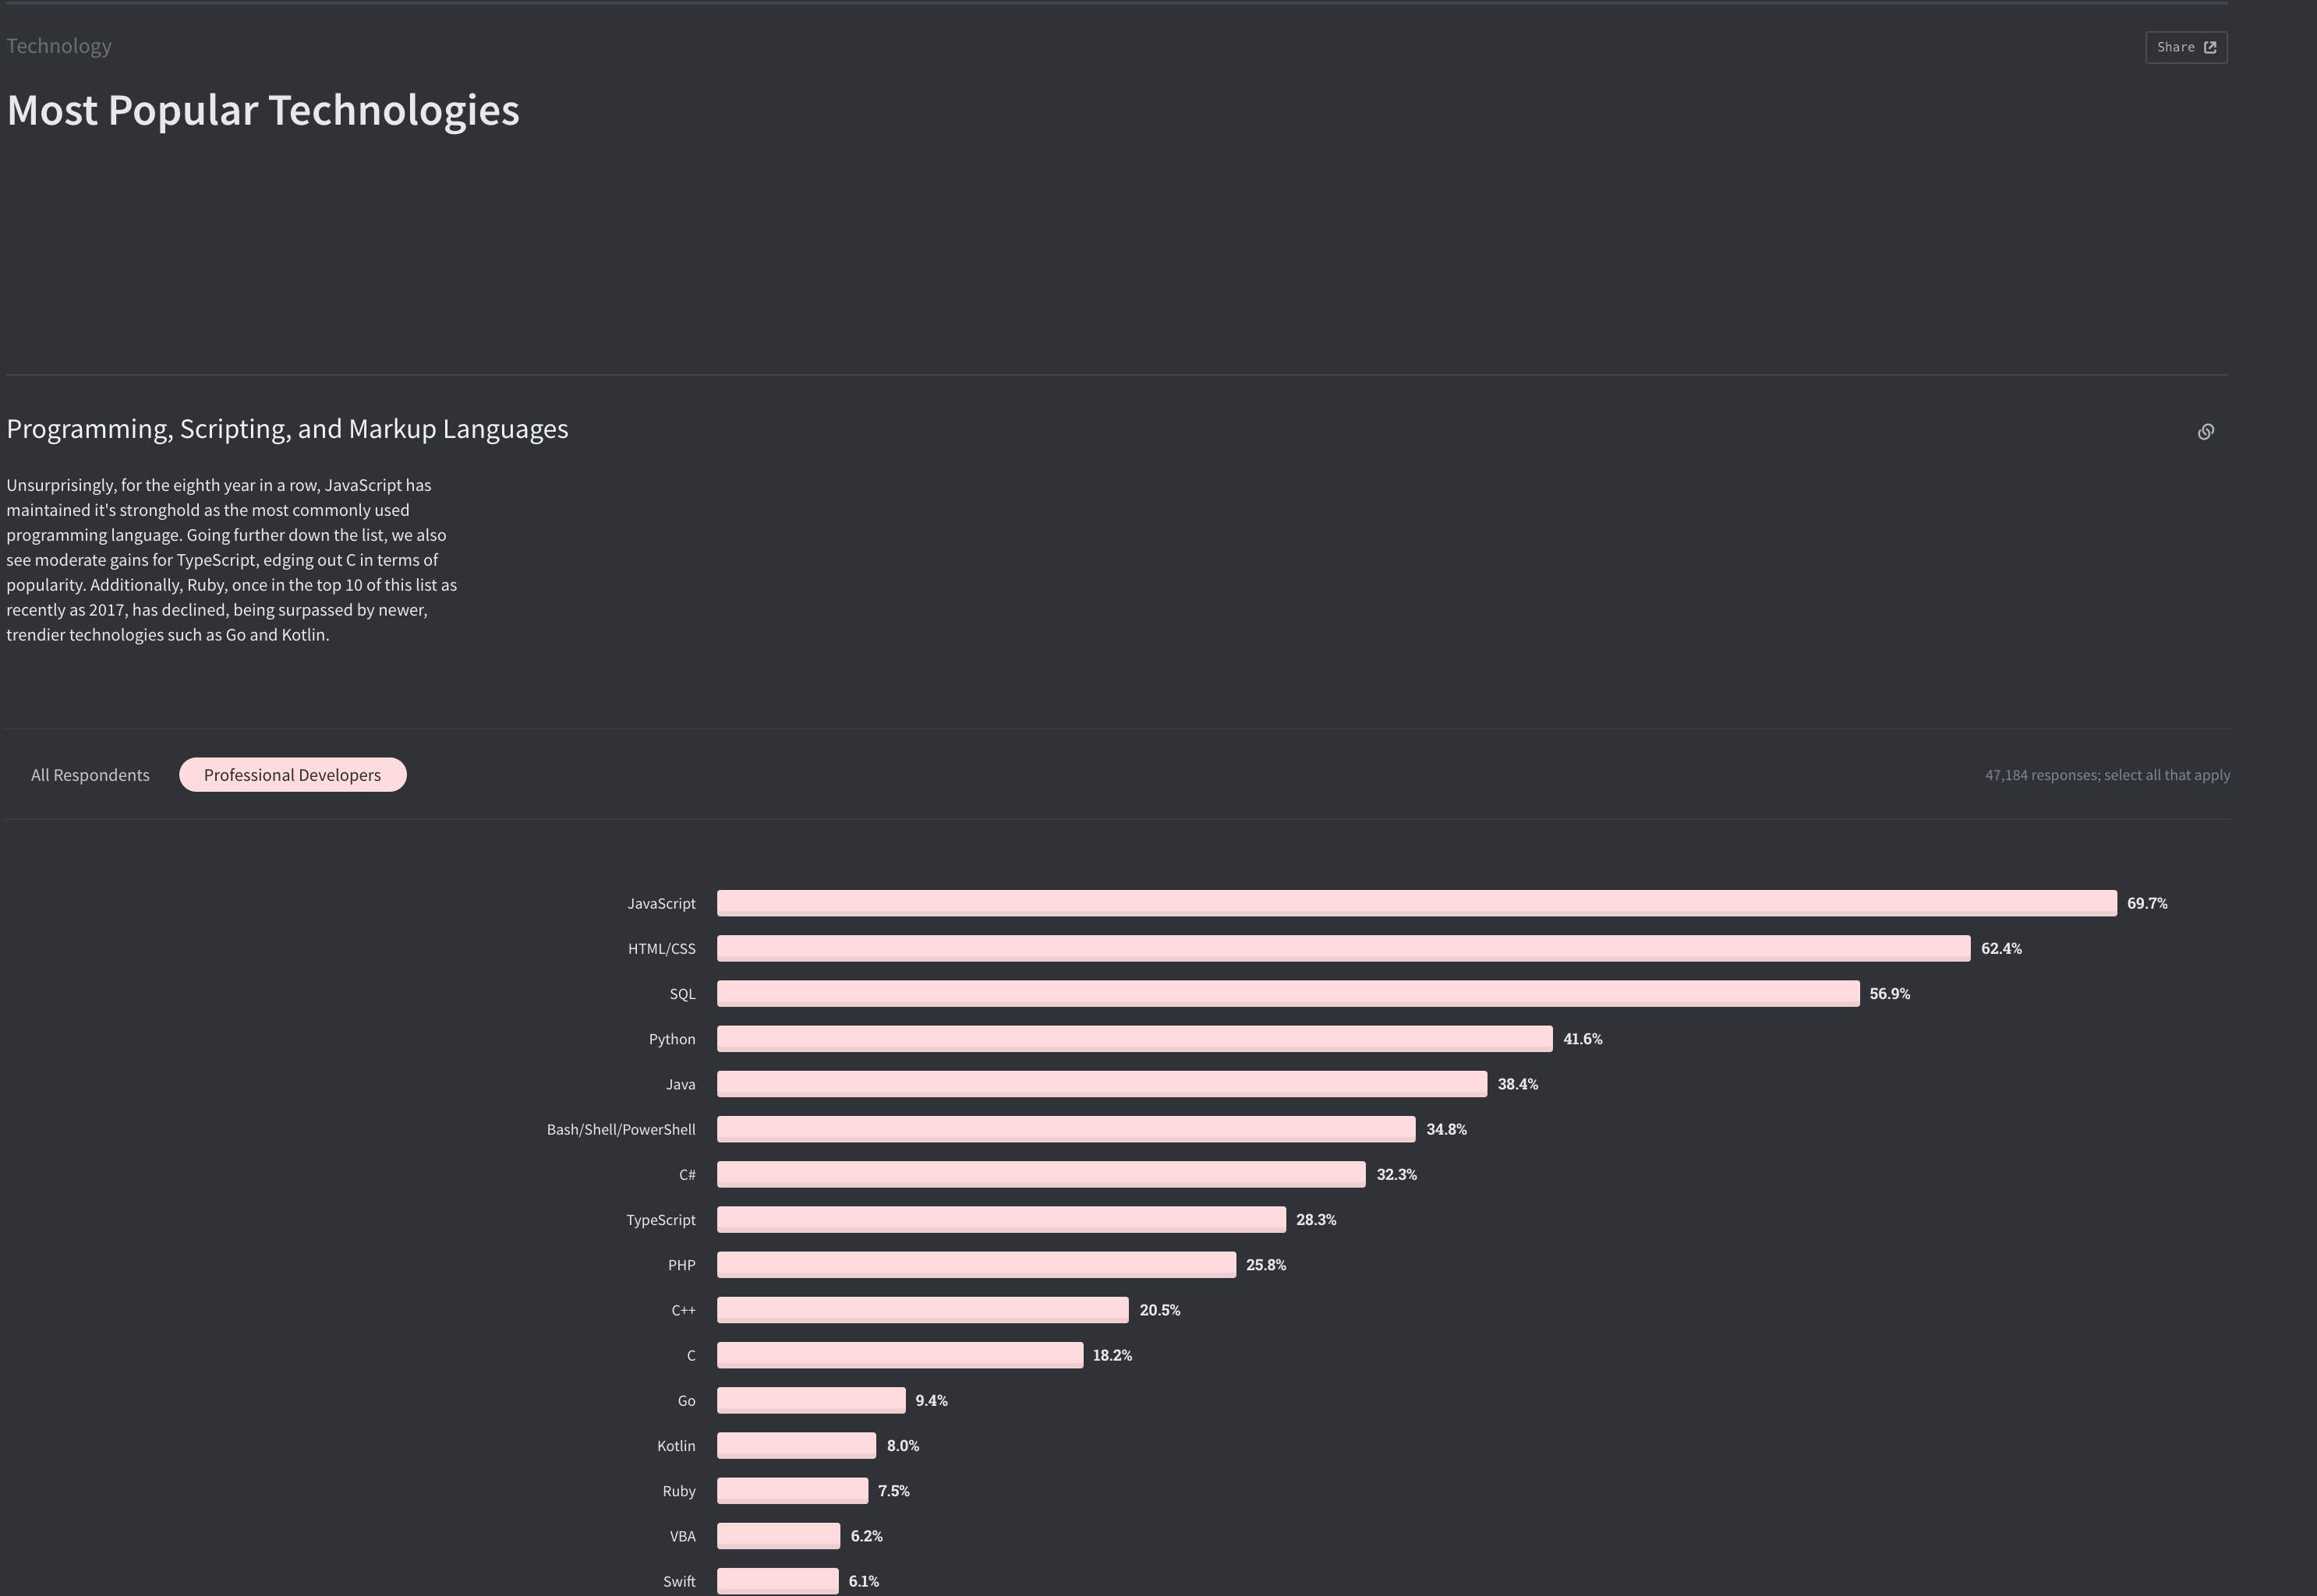Viewport: 2317px width, 1596px height.
Task: Click the C# bar in chart
Action: pos(1041,1174)
